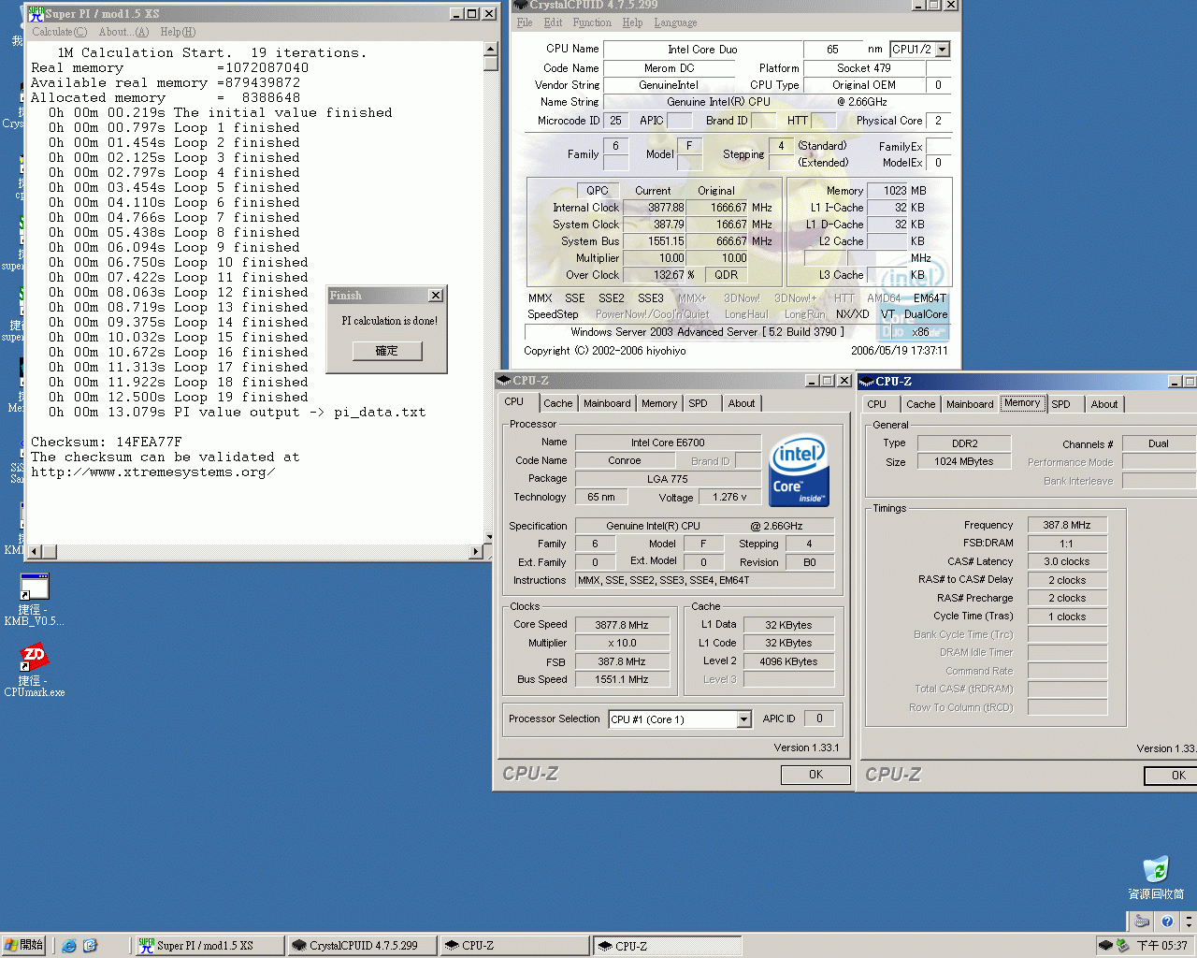Click OK in CPU-Z memory timings window
Screen dimensions: 1197x958
[x=1171, y=776]
